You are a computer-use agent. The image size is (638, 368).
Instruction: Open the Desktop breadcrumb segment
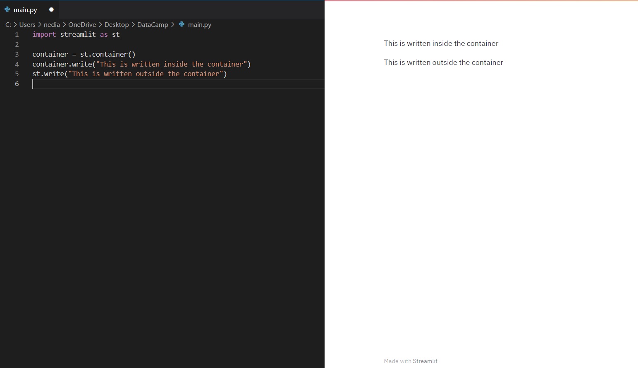pyautogui.click(x=117, y=25)
